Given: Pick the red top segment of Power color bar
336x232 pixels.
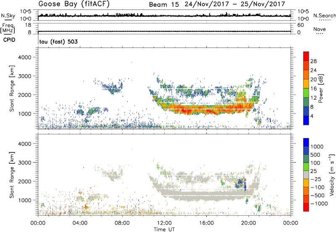Looking at the screenshot, I should (x=306, y=57).
